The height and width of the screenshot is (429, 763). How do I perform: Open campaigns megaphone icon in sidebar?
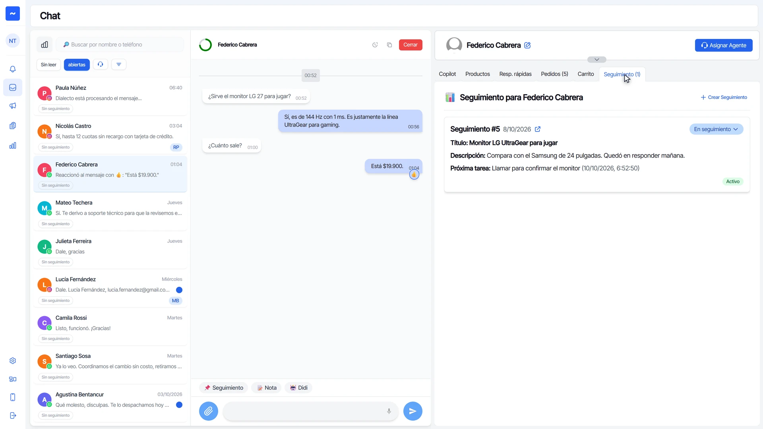click(x=13, y=106)
